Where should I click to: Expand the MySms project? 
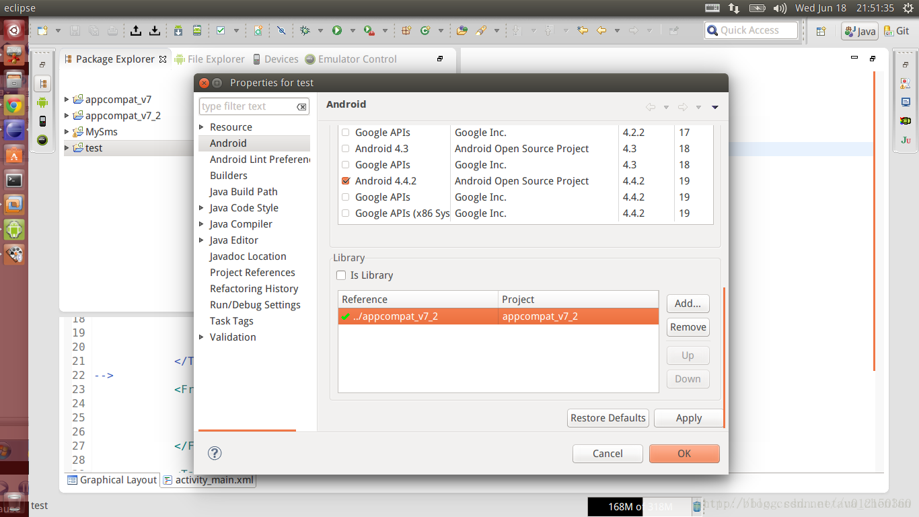click(67, 132)
